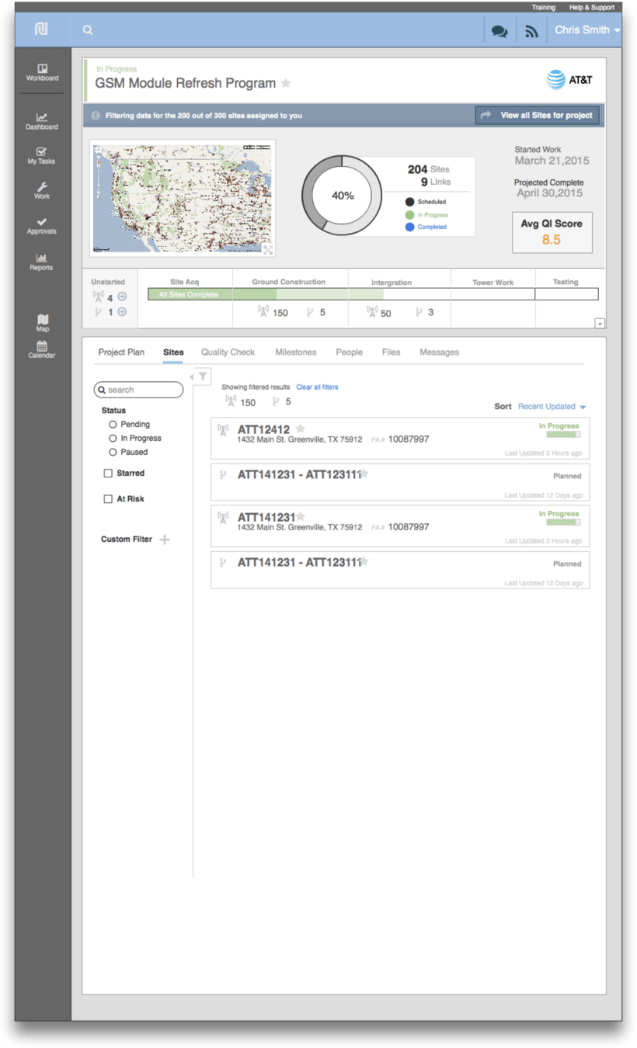
Task: Click the funnel filter icon
Action: (202, 377)
